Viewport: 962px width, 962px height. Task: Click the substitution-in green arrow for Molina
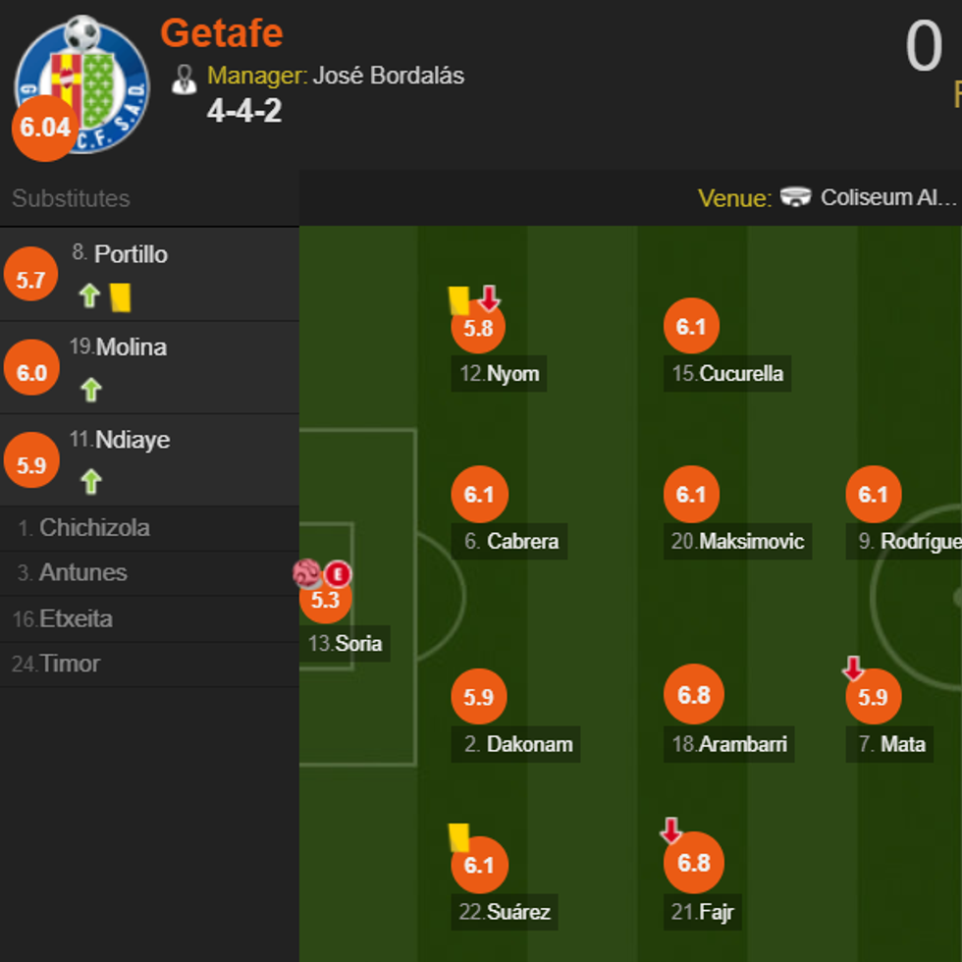point(90,389)
